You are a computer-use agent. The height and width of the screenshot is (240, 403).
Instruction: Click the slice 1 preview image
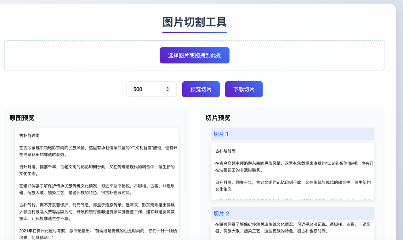(292, 172)
